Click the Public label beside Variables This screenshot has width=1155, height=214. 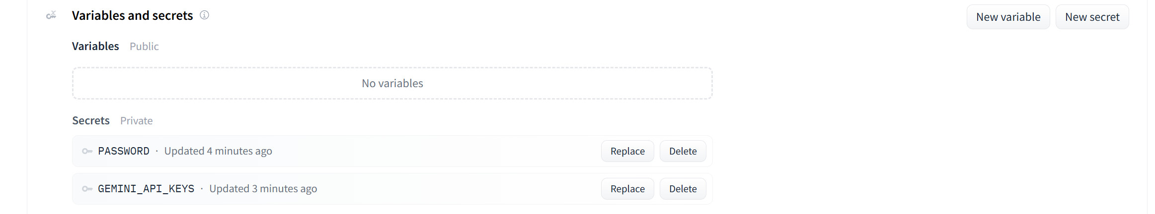(x=144, y=46)
